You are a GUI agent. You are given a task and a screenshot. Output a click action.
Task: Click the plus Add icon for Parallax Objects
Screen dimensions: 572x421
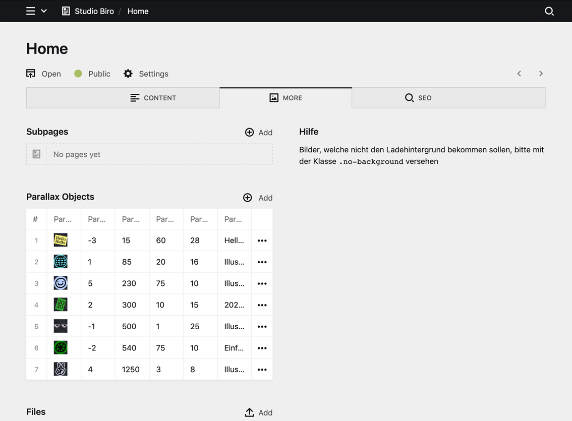247,198
